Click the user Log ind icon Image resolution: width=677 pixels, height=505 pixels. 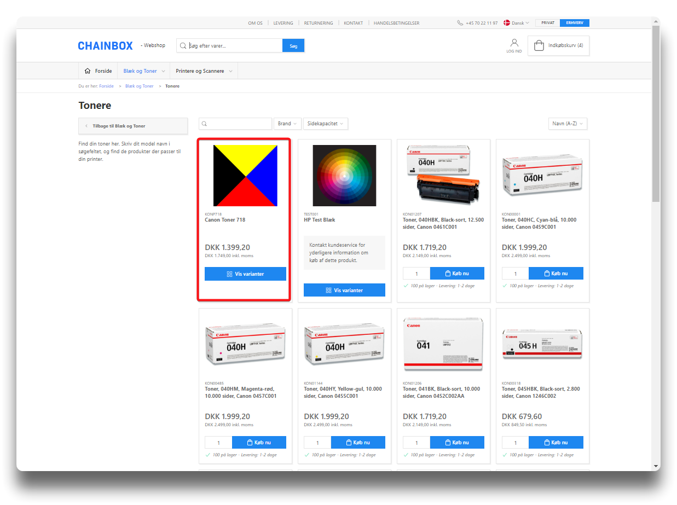click(514, 43)
